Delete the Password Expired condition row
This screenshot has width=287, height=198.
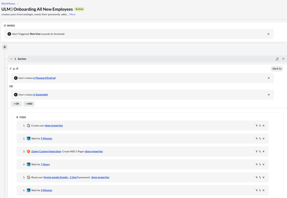click(269, 78)
